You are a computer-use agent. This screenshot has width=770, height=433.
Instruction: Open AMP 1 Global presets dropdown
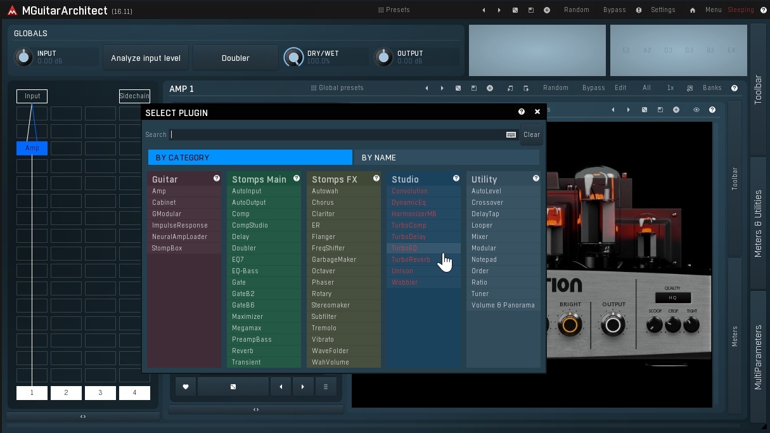coord(337,88)
